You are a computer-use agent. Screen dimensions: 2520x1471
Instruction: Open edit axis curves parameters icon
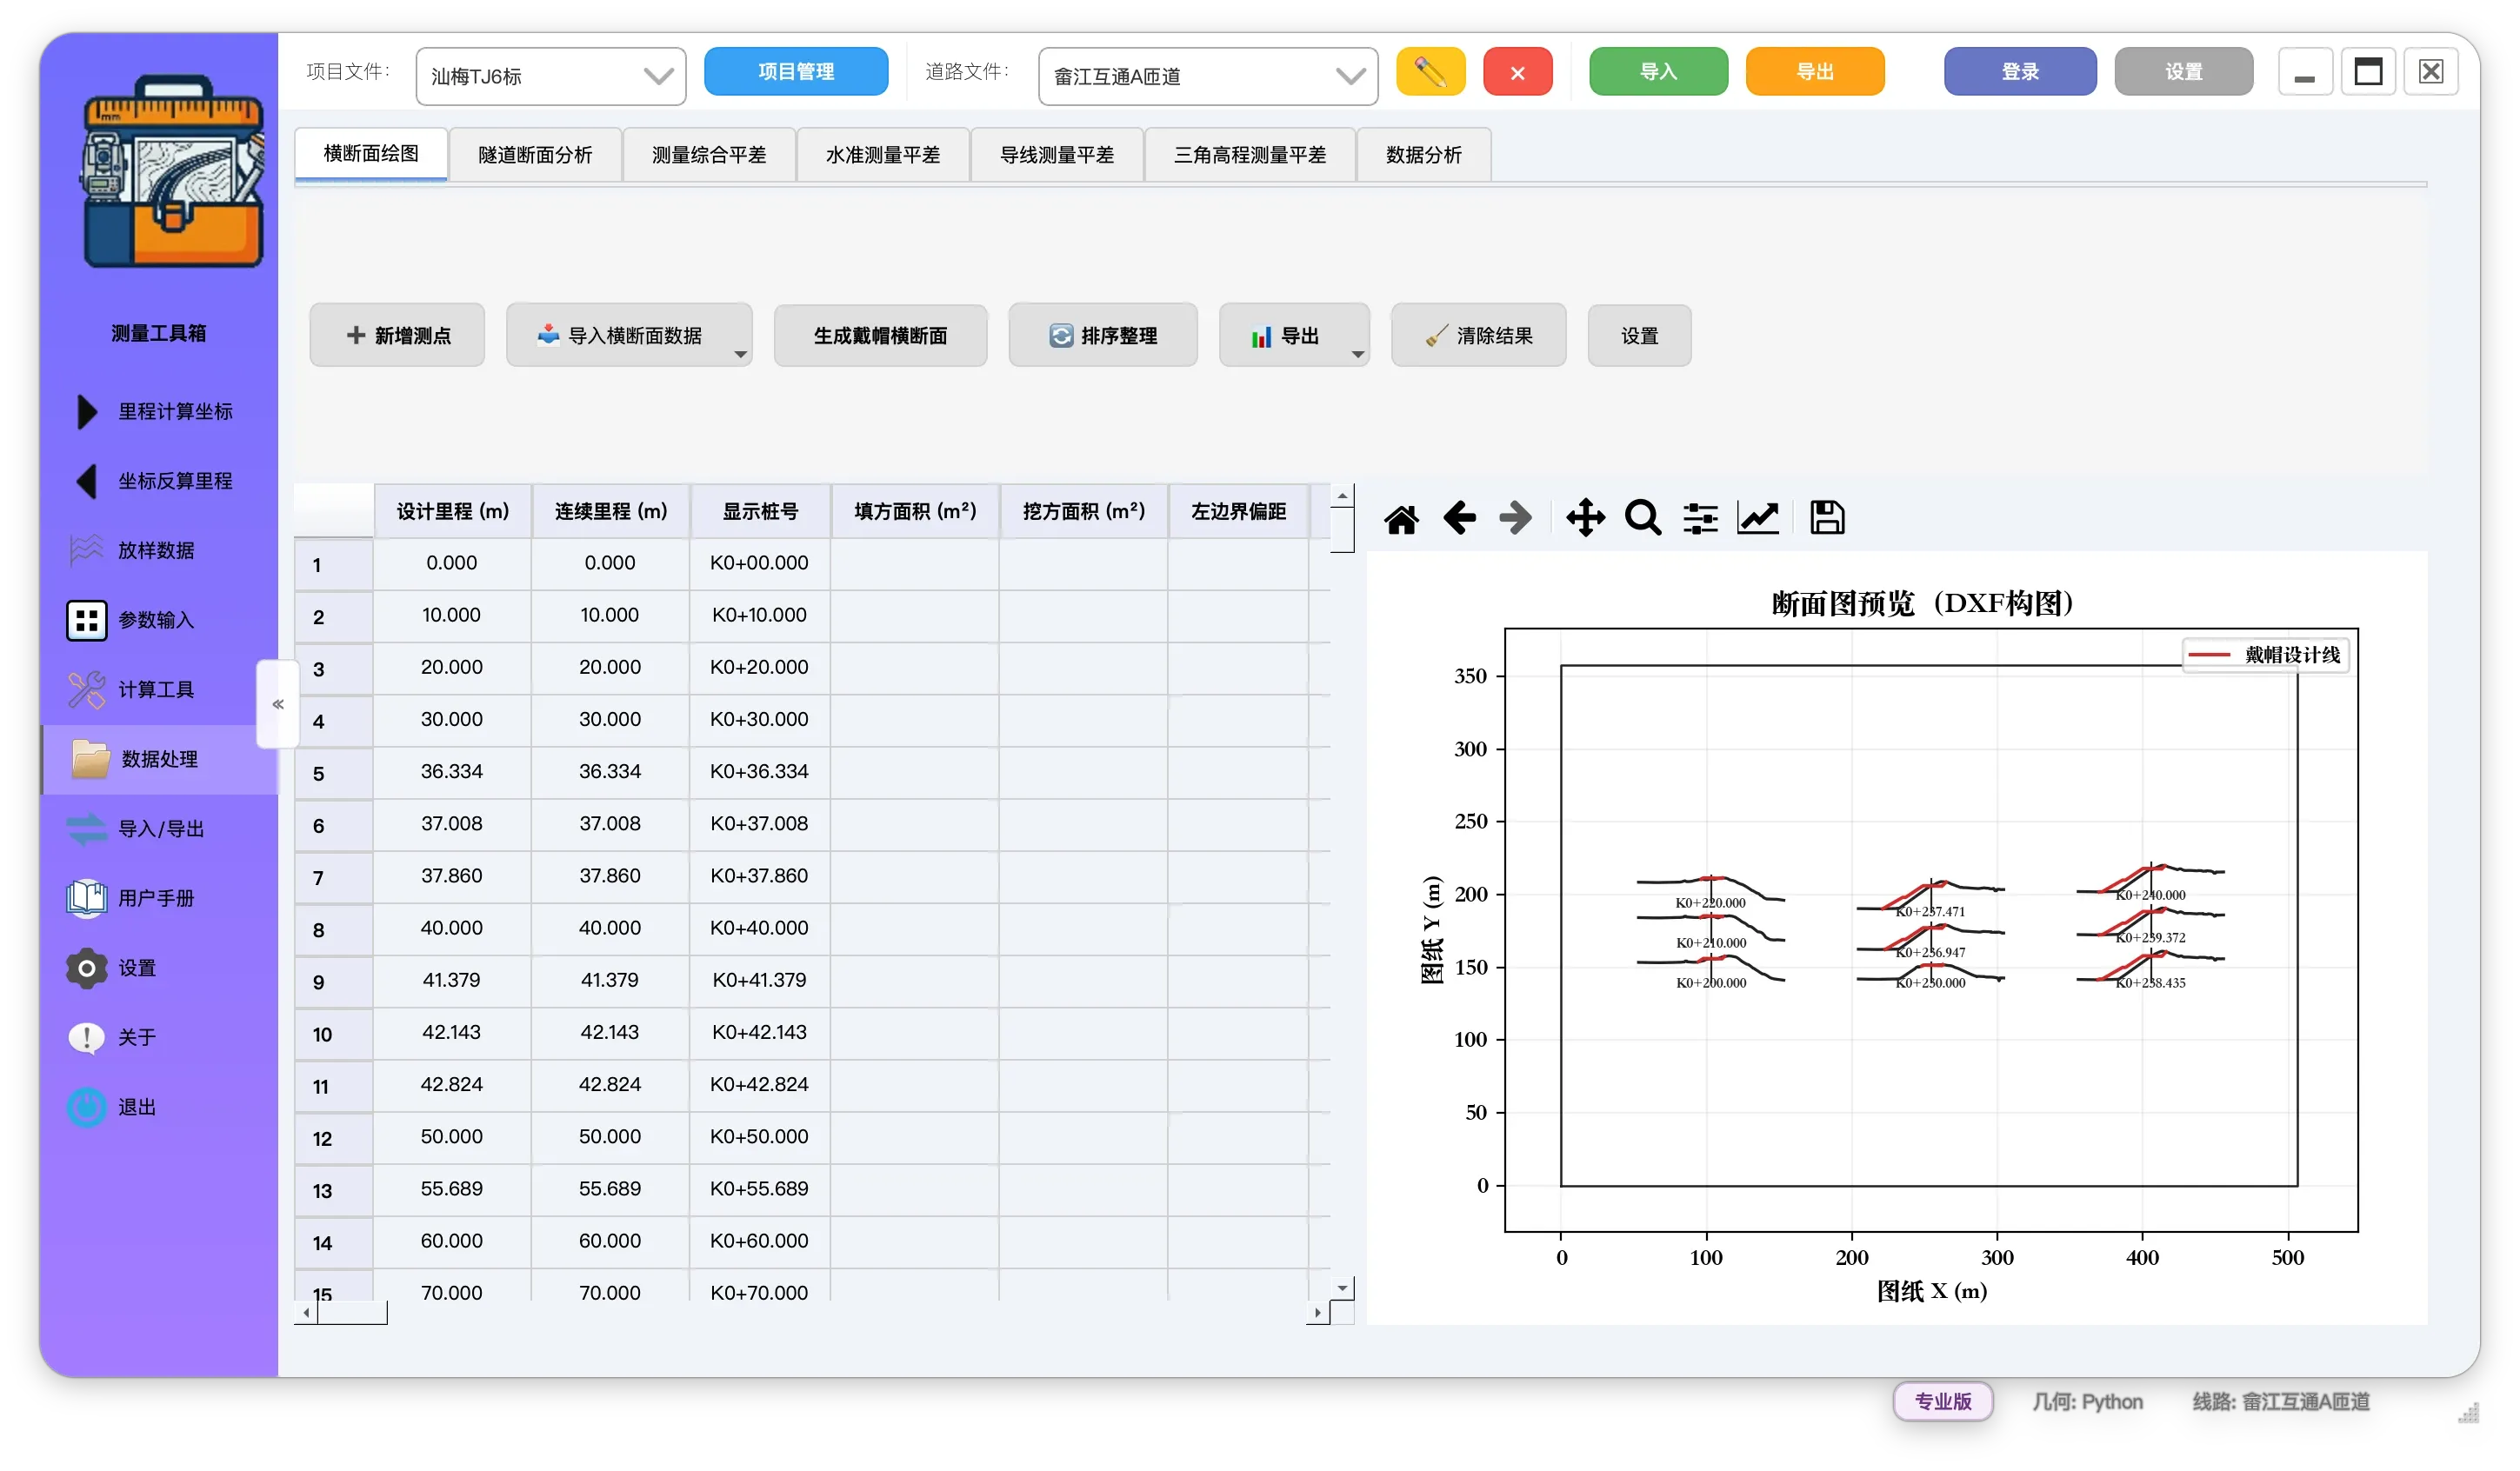click(x=1758, y=518)
